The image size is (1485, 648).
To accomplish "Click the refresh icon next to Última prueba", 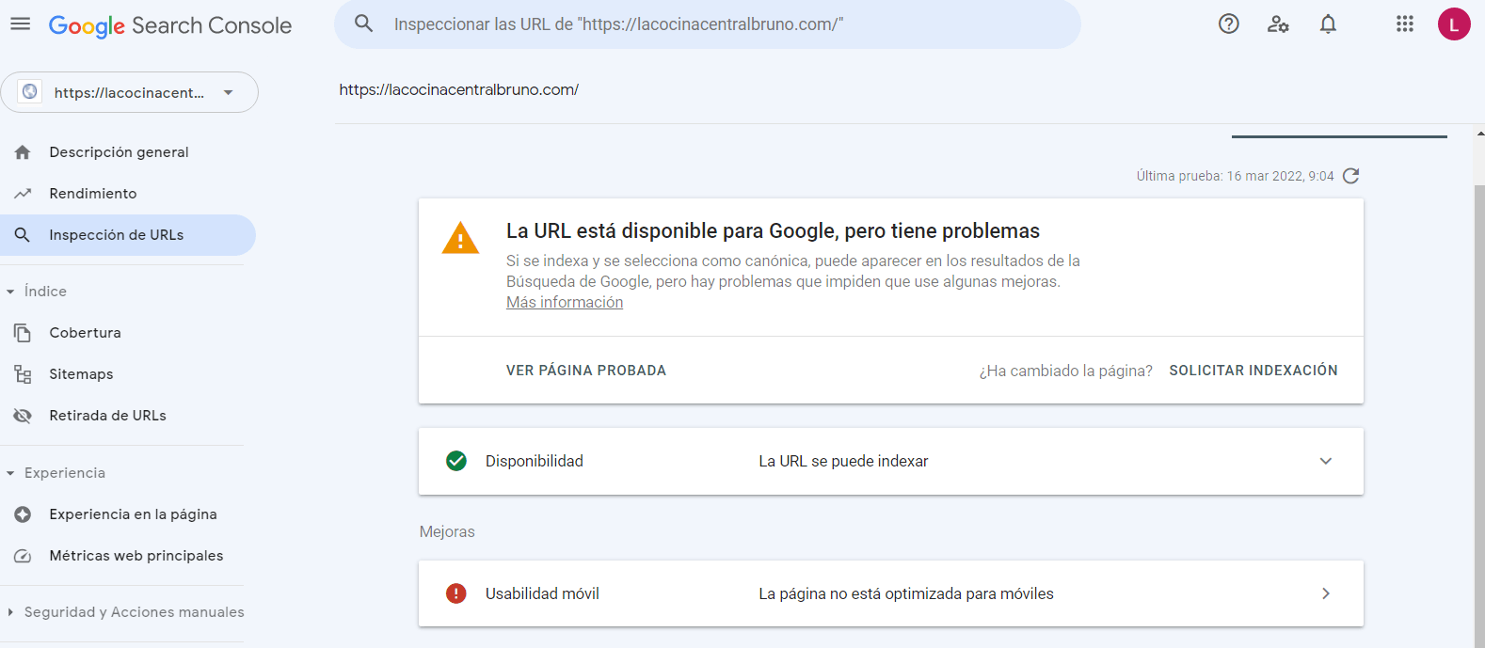I will [x=1351, y=176].
